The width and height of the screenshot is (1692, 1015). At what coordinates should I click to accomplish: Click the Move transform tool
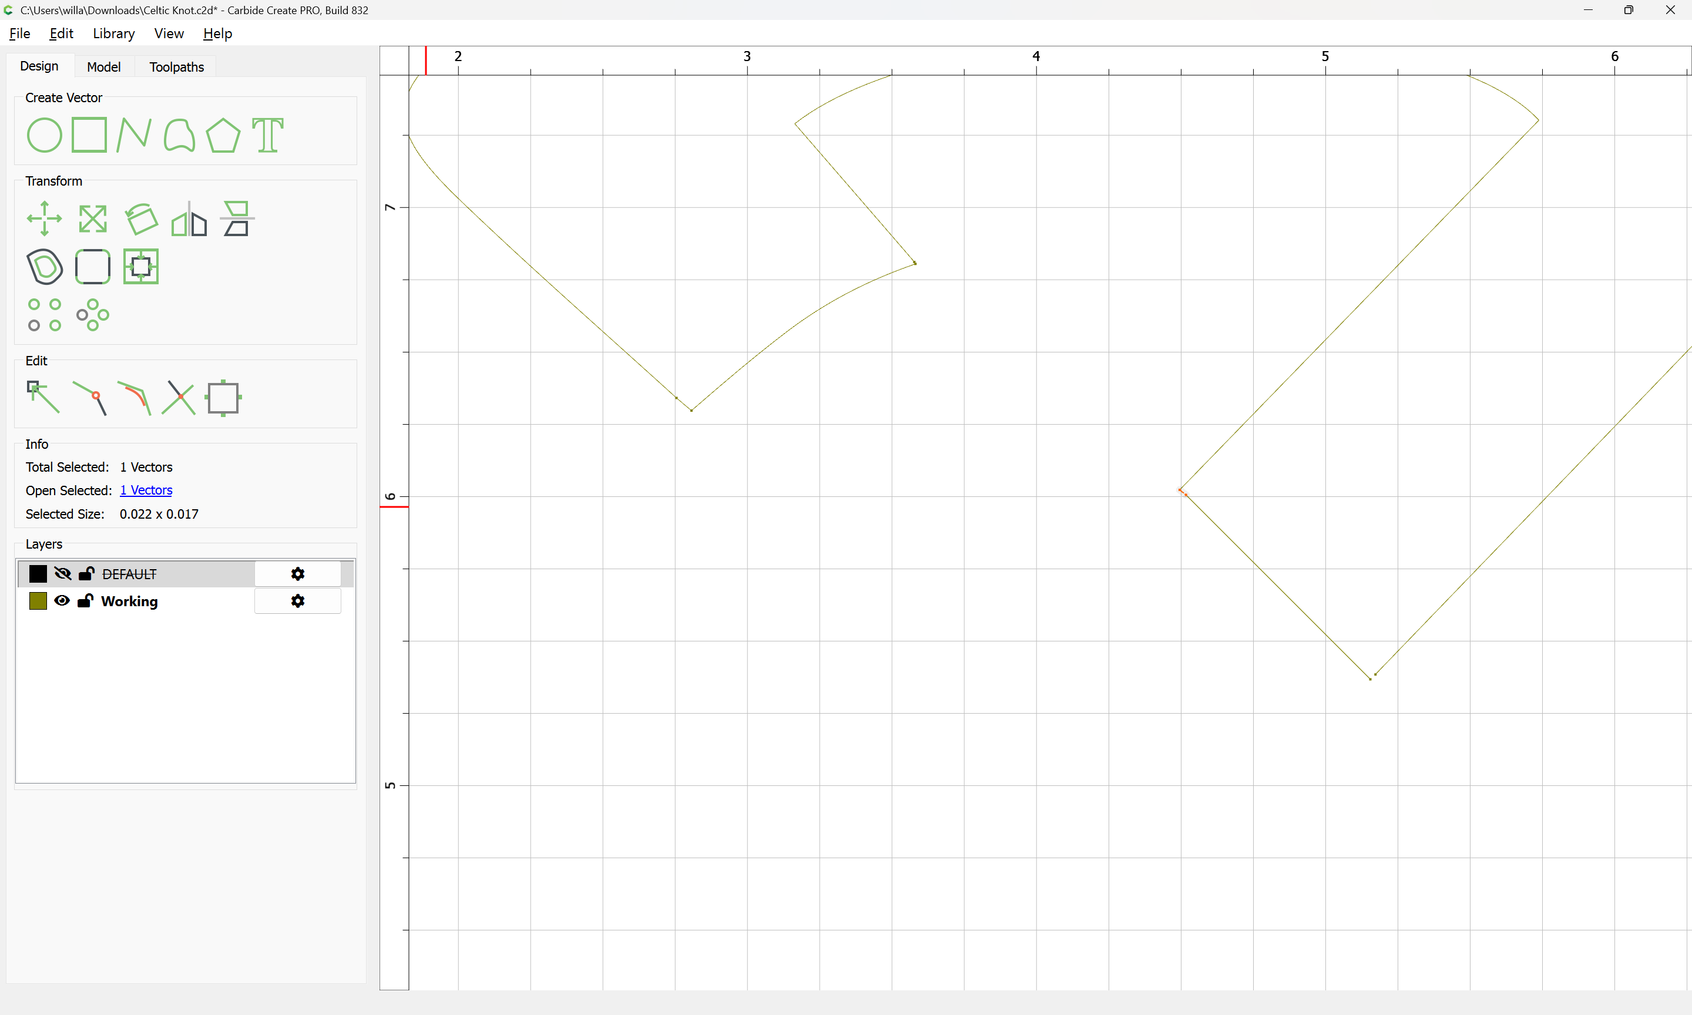[x=45, y=219]
